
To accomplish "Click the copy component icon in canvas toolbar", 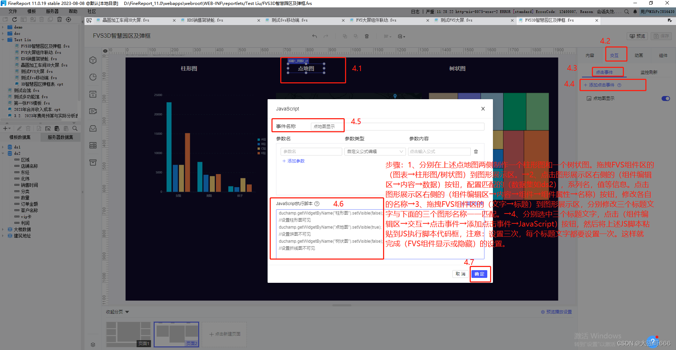I will [345, 36].
